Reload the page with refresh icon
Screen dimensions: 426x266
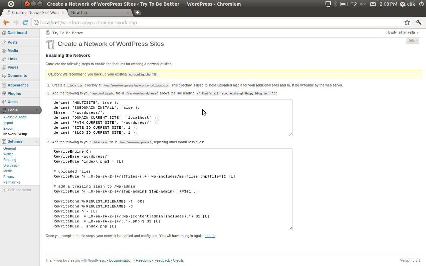25,23
